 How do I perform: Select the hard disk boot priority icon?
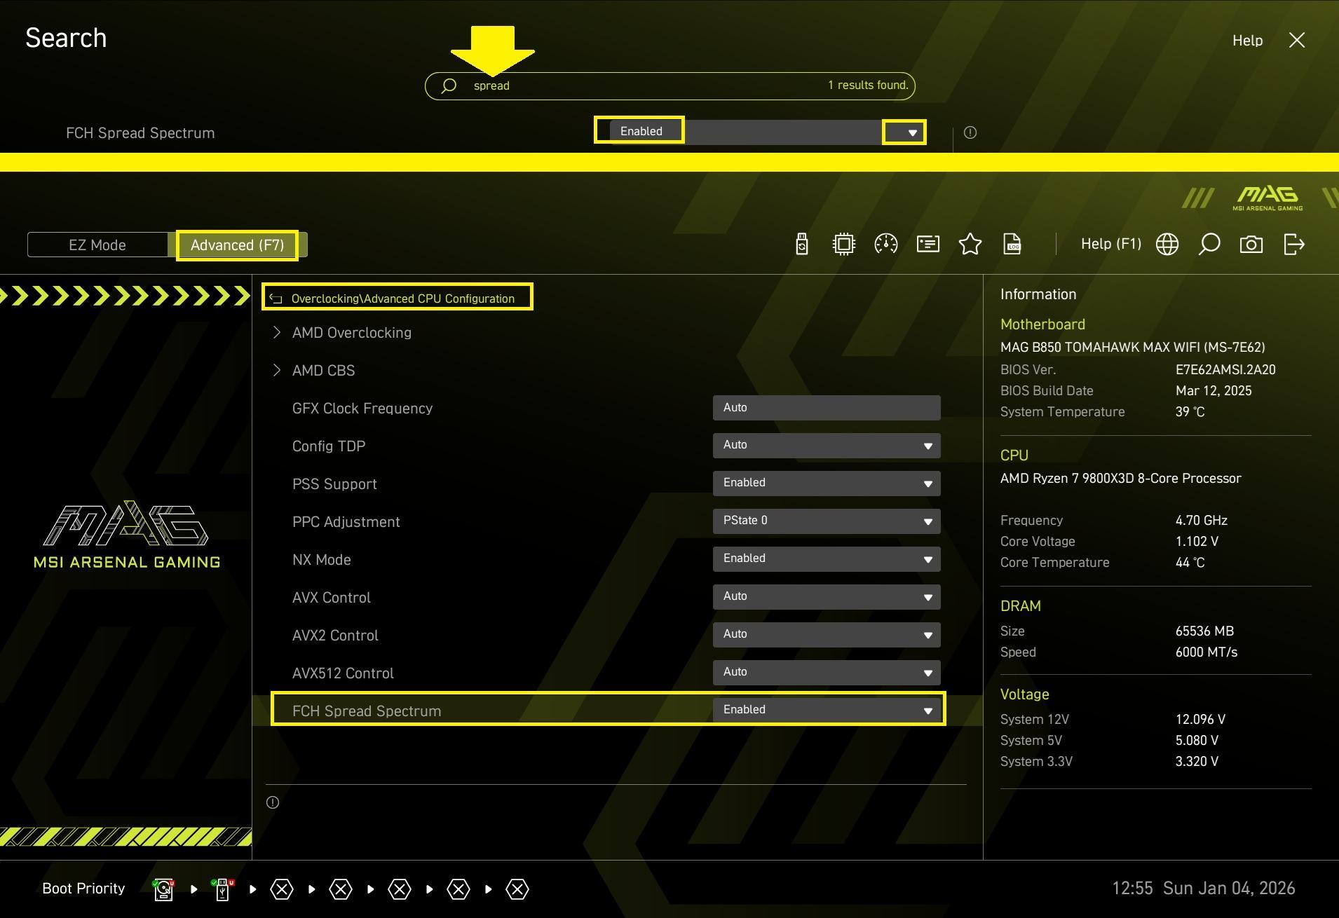tap(163, 889)
